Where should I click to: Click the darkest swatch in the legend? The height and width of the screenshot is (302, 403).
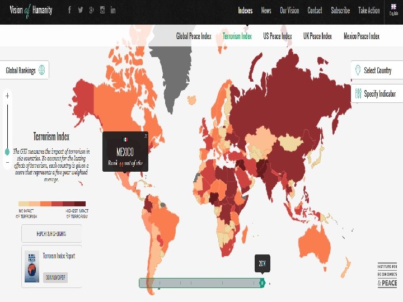click(x=80, y=204)
